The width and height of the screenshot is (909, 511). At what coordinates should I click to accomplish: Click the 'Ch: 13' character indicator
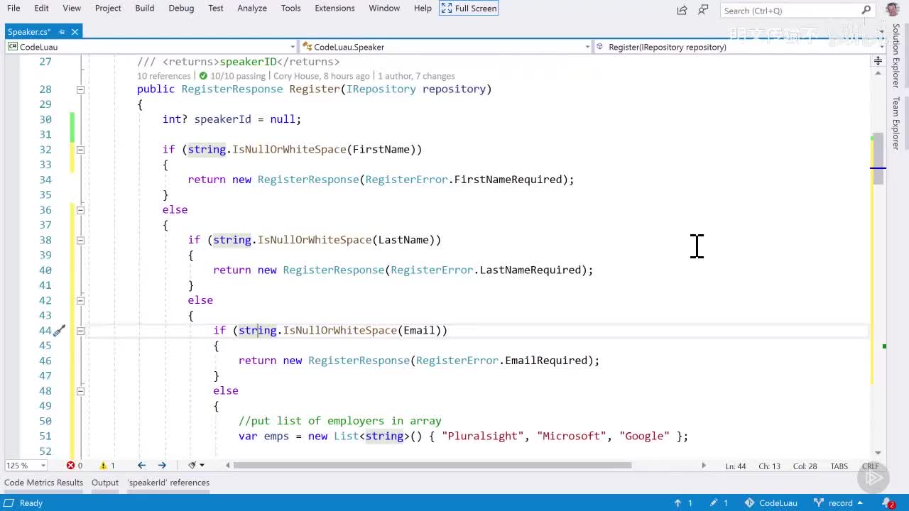769,466
